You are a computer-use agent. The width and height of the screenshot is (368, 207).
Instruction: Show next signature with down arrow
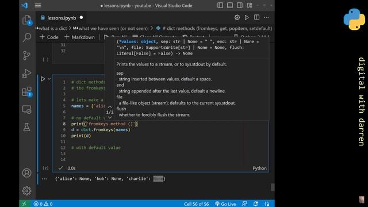(110, 117)
